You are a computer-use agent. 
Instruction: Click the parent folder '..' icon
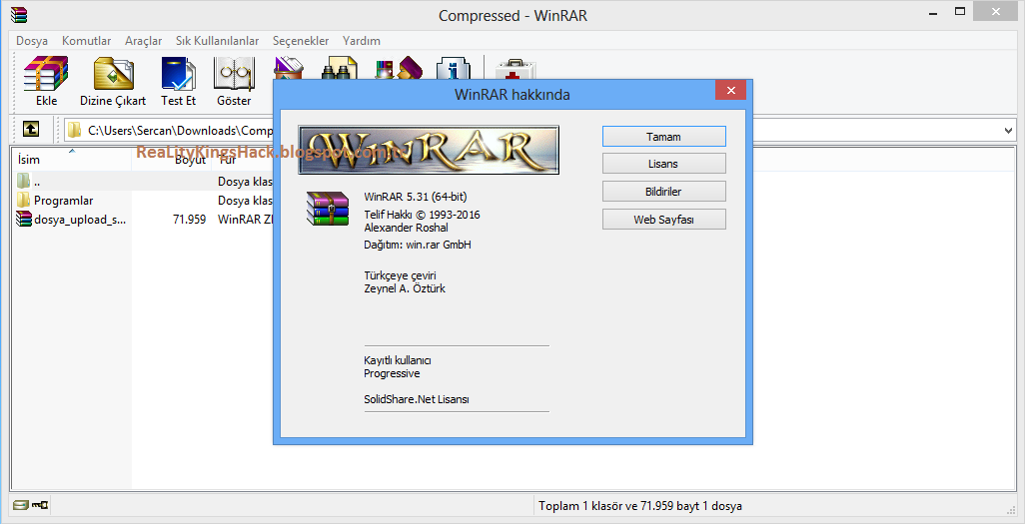24,181
